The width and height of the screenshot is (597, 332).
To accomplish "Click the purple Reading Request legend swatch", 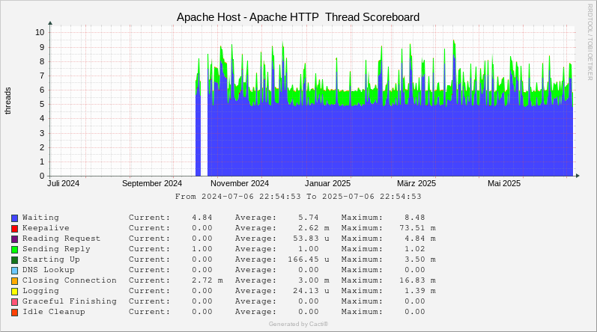I will [14, 239].
